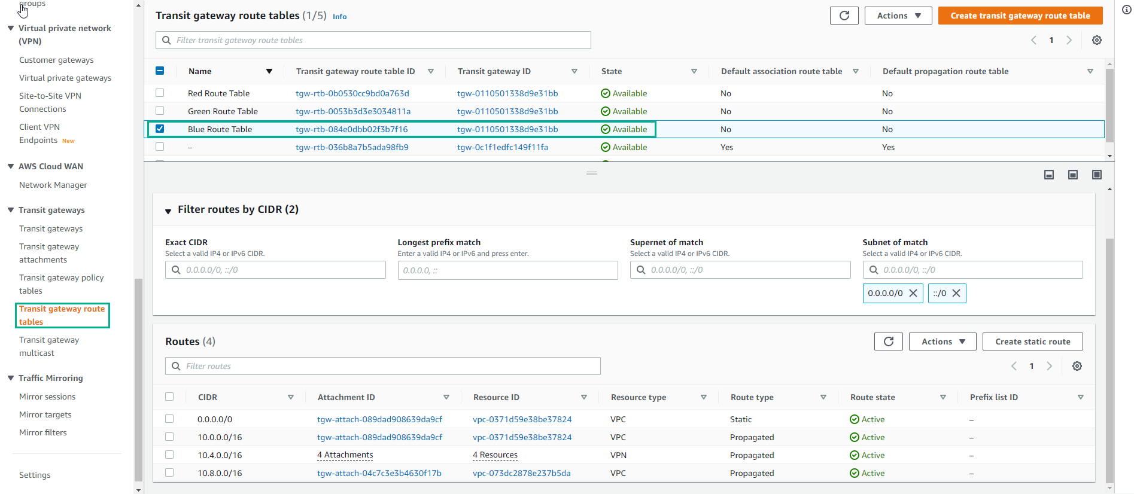
Task: Select the Red Route Table checkbox
Action: (x=160, y=93)
